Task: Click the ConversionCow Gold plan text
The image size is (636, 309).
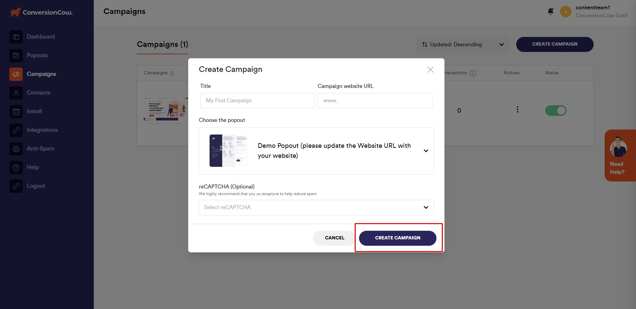Action: 601,16
